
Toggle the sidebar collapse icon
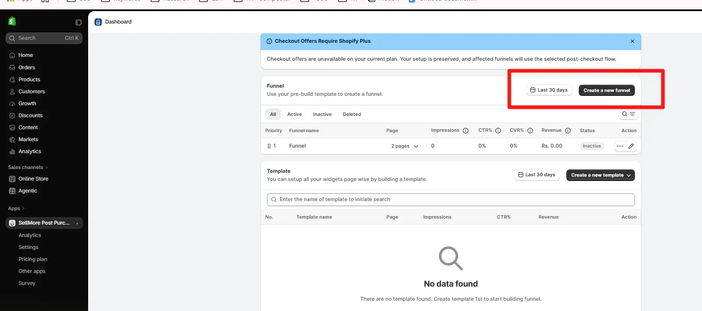point(78,22)
